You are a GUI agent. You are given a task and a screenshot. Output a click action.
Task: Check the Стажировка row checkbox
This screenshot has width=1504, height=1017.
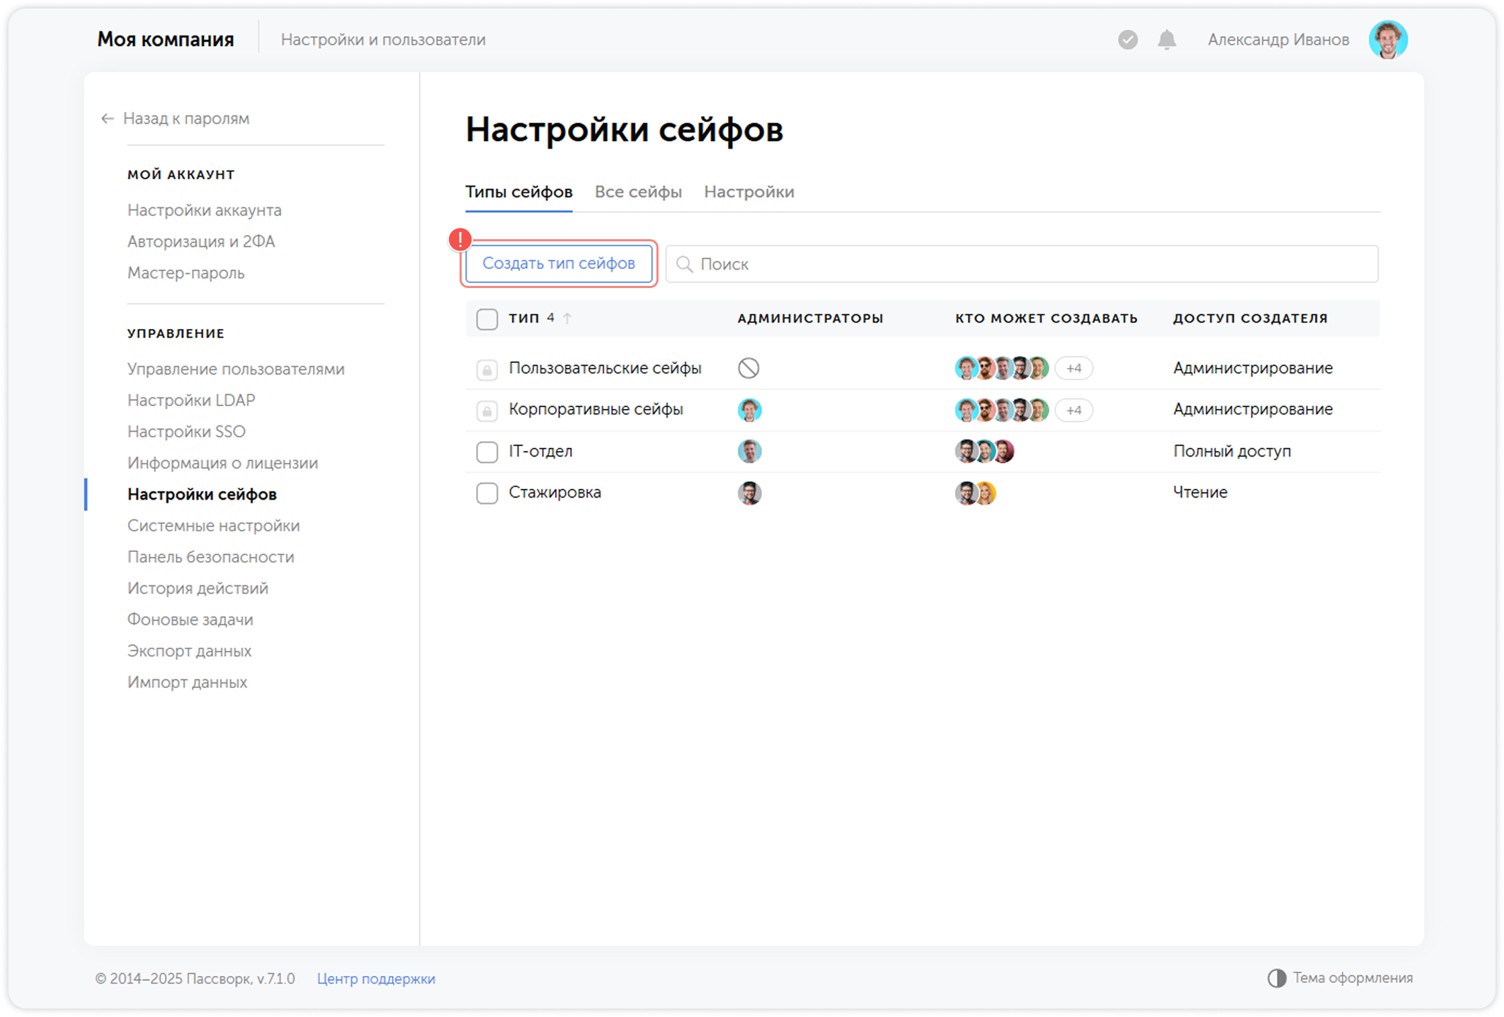(x=487, y=493)
